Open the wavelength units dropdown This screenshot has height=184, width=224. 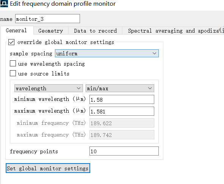tap(49, 88)
